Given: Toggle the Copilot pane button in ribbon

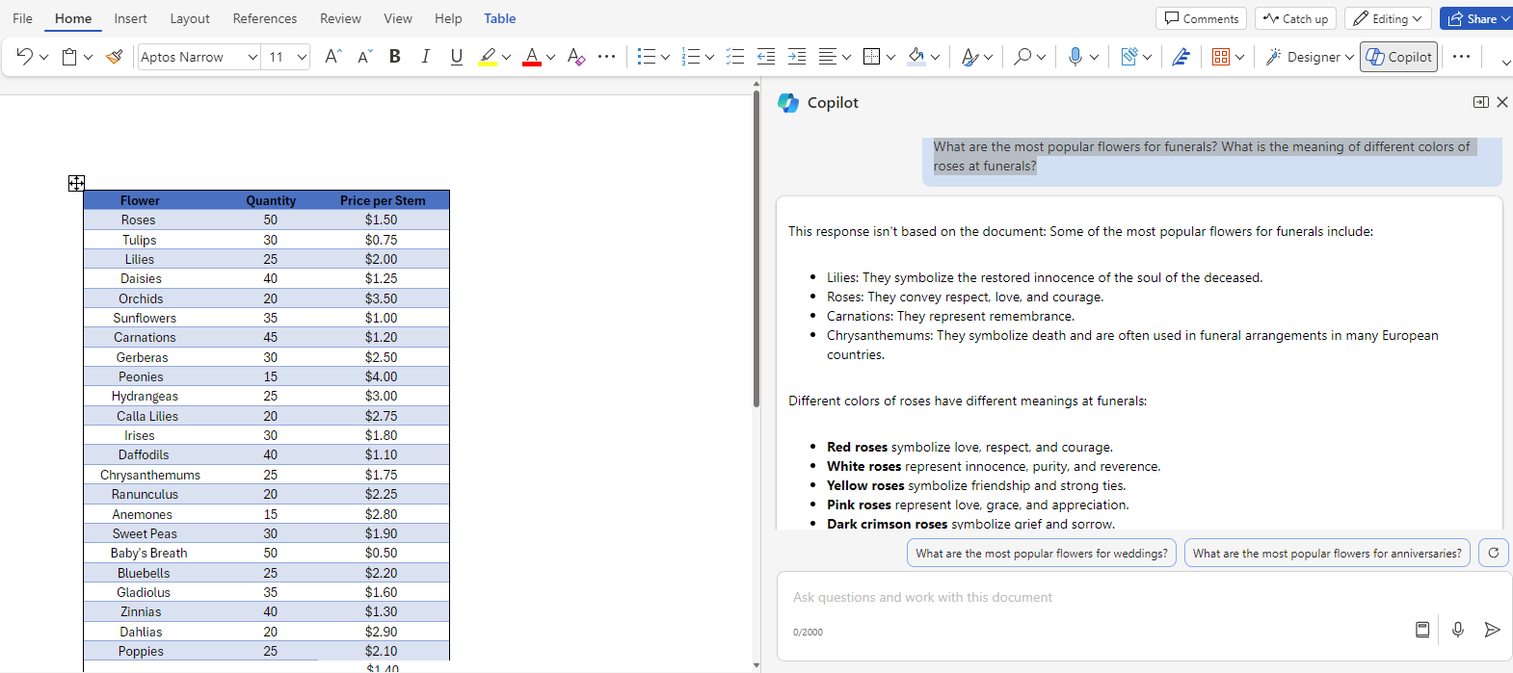Looking at the screenshot, I should [x=1399, y=57].
